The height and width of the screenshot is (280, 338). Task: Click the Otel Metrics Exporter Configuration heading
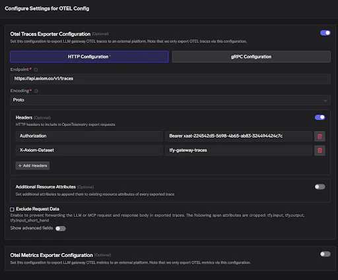[x=51, y=255]
